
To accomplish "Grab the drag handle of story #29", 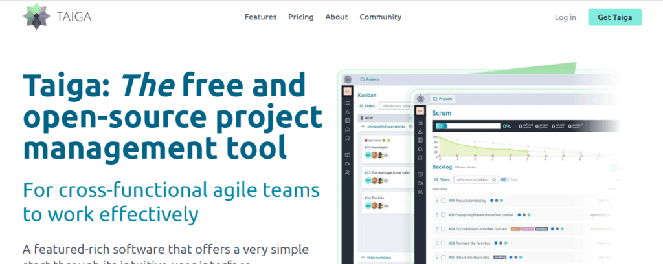I will (437, 201).
